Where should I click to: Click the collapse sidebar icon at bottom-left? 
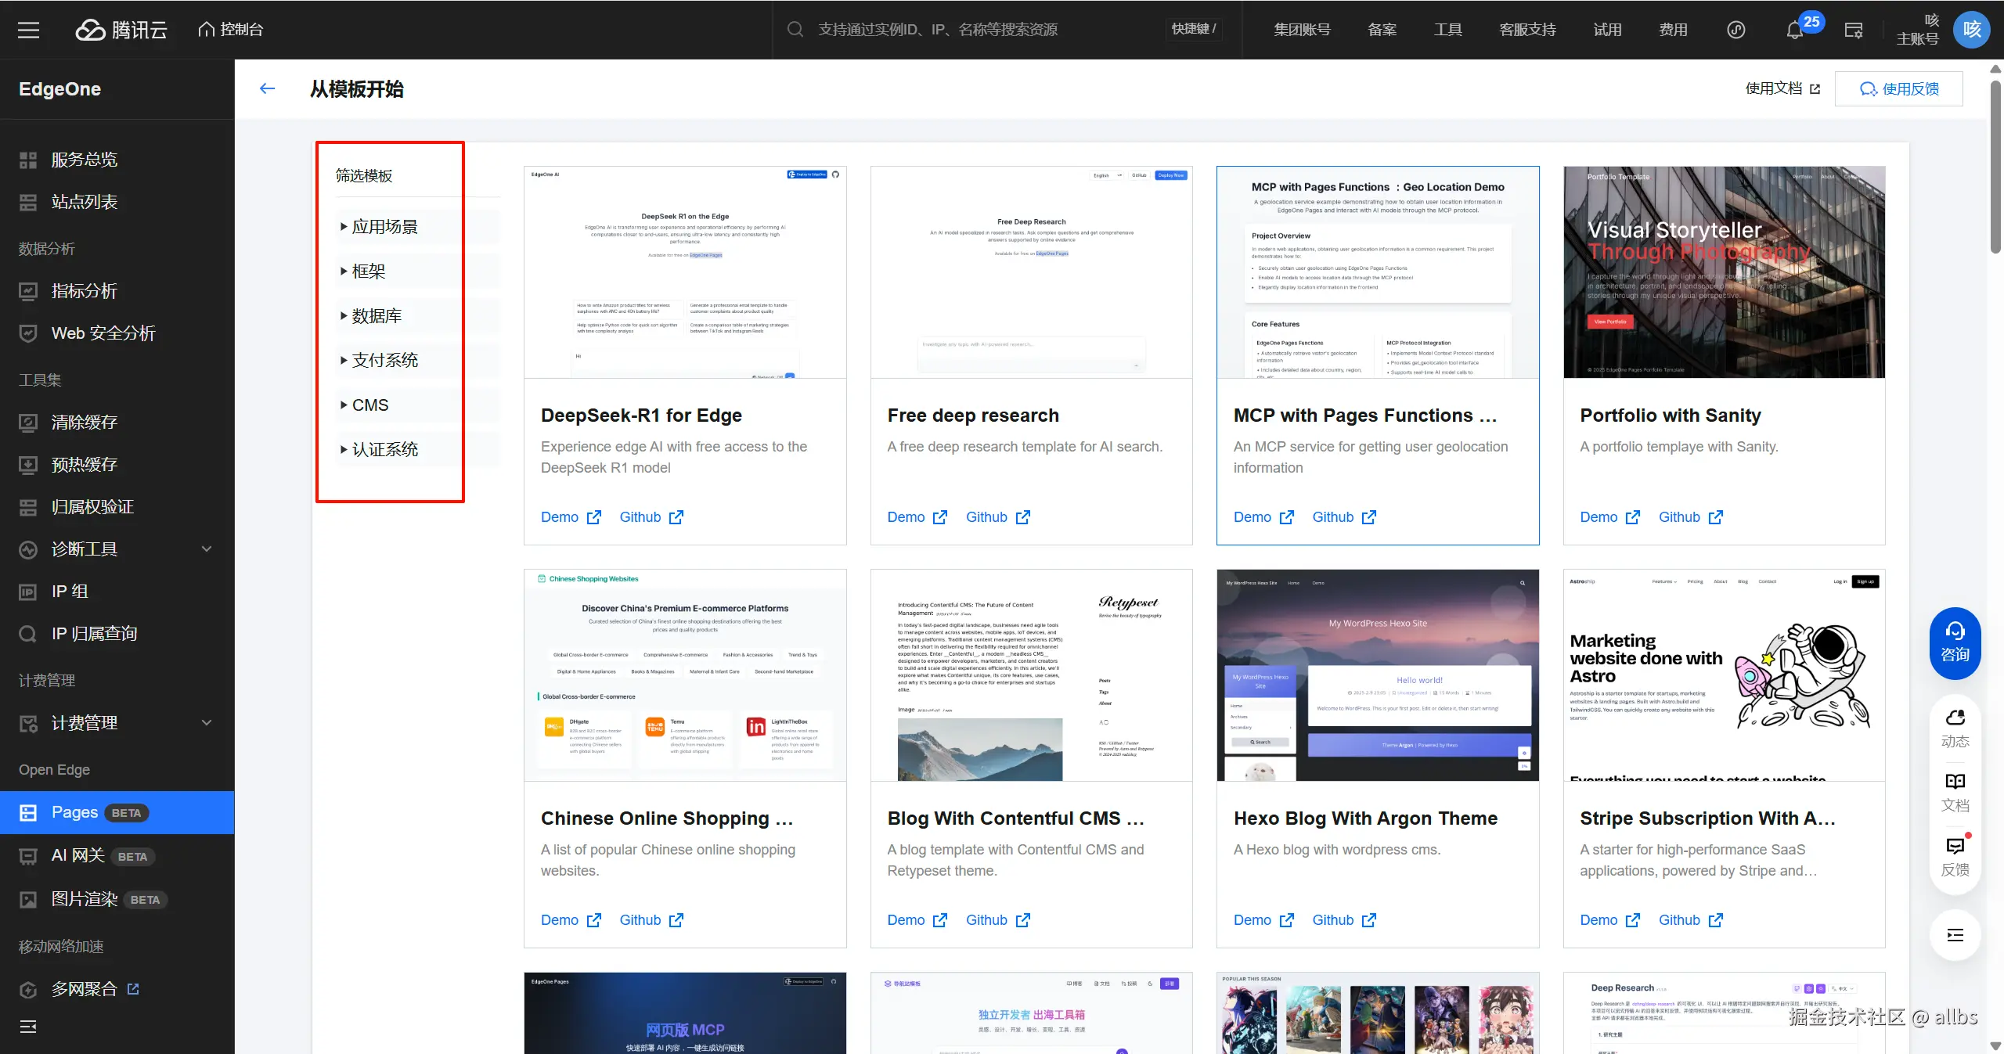28,1027
